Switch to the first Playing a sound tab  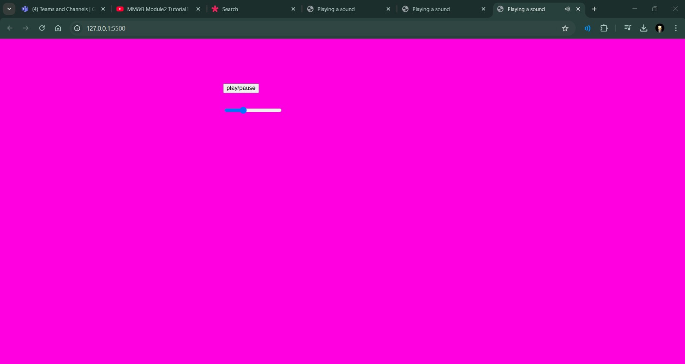pyautogui.click(x=348, y=9)
